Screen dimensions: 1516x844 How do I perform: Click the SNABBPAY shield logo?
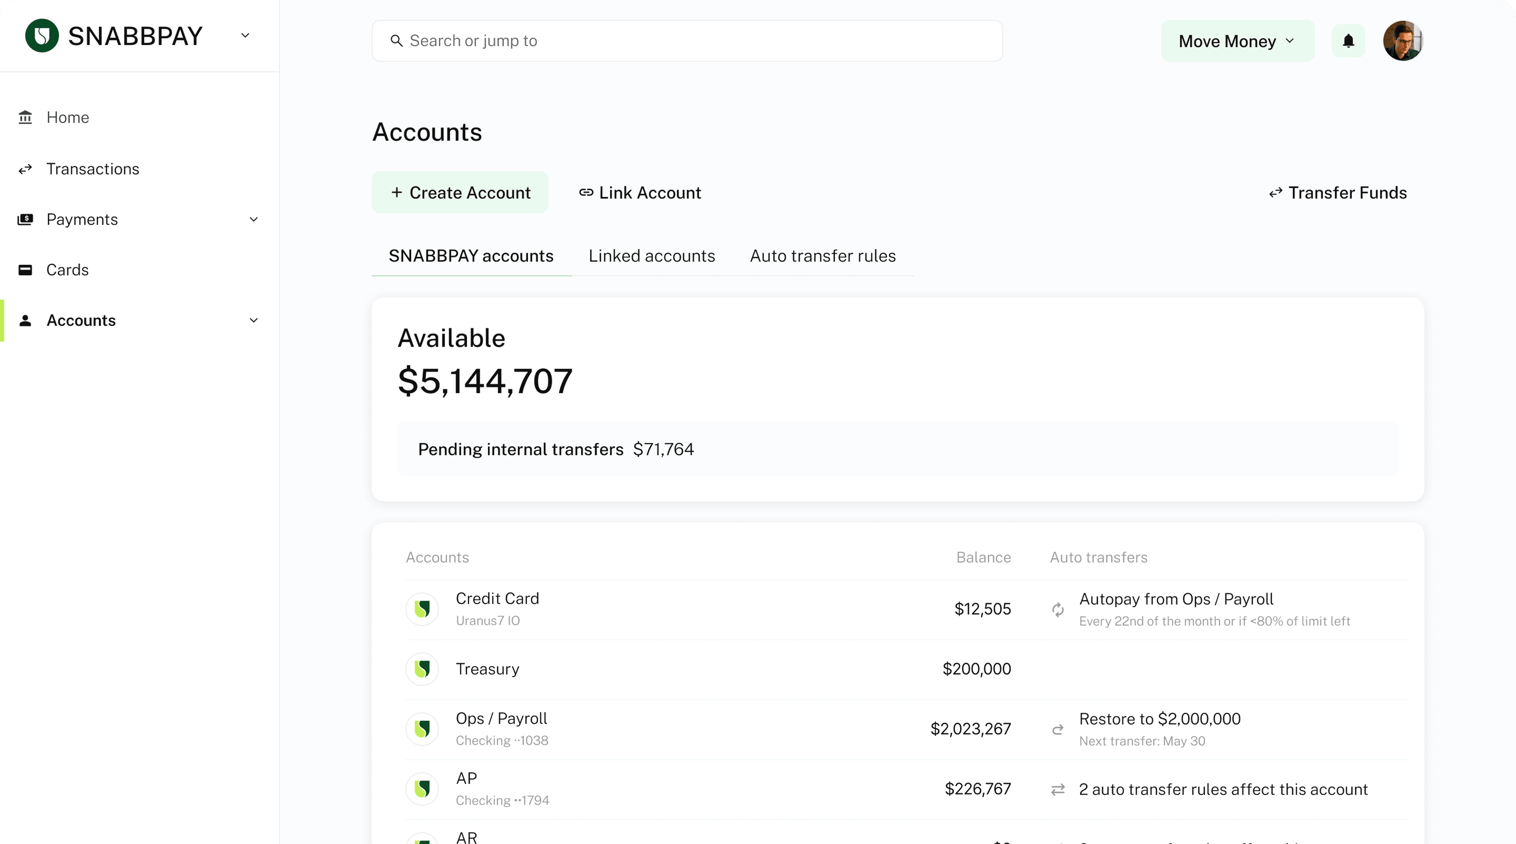pos(42,36)
